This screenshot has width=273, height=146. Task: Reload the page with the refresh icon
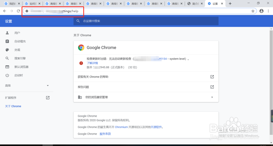click(x=18, y=11)
